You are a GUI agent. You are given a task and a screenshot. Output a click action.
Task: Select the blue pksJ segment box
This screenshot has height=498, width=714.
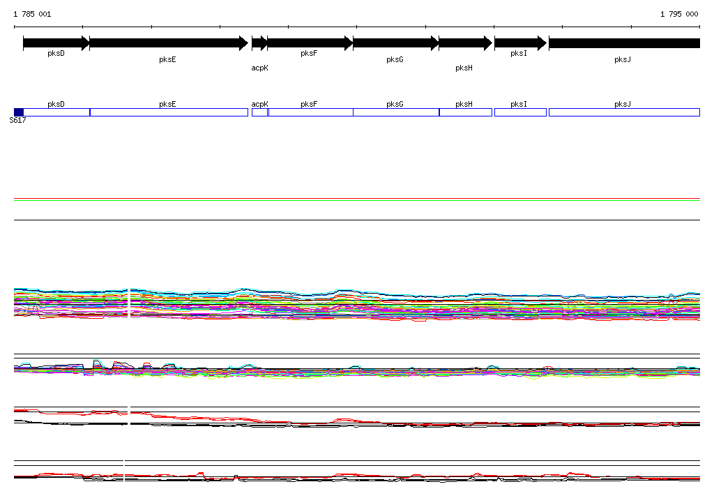pyautogui.click(x=624, y=112)
